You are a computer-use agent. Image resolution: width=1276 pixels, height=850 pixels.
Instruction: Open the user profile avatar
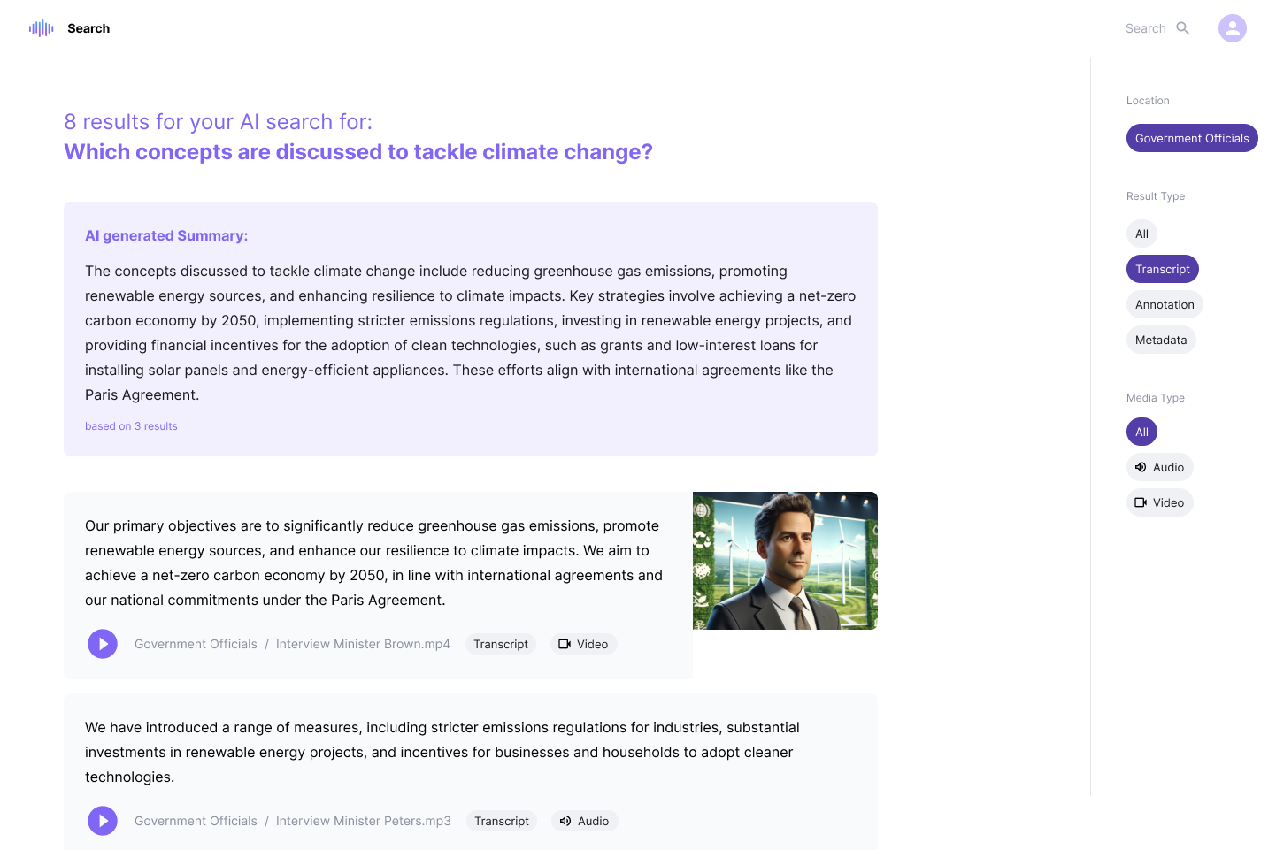click(x=1232, y=28)
